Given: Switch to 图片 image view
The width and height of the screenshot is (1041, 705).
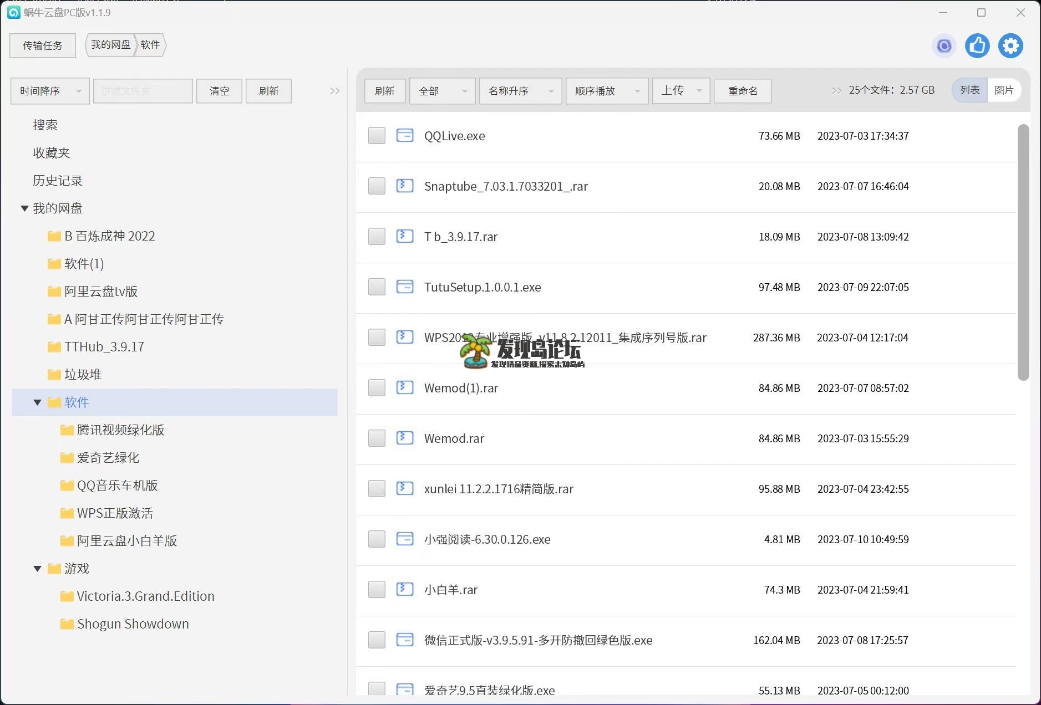Looking at the screenshot, I should pos(1004,90).
